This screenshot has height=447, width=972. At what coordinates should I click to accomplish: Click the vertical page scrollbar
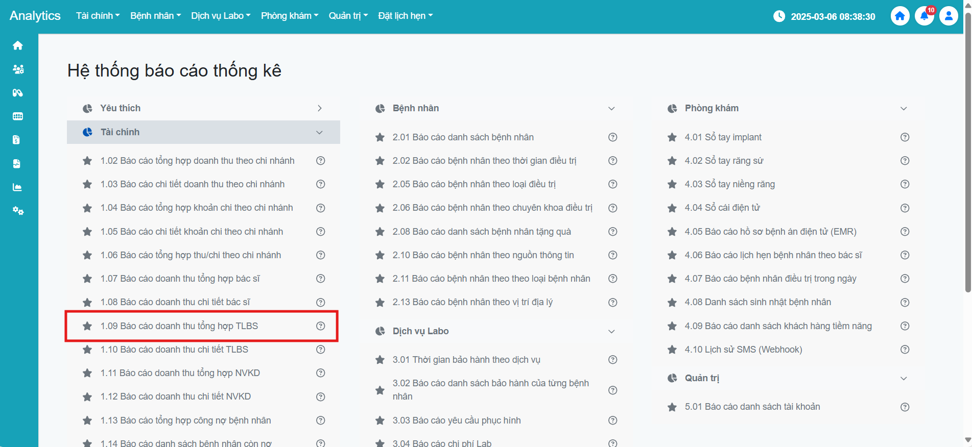pos(967,153)
